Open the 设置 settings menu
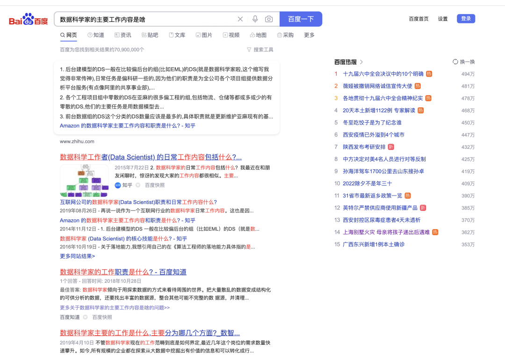505x357 pixels. [442, 19]
